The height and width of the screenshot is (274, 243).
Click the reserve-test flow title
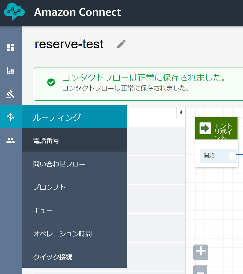point(69,44)
